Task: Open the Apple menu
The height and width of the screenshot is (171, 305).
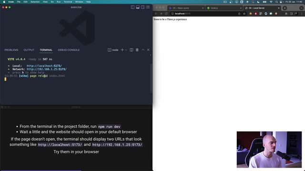Action: (x=4, y=2)
